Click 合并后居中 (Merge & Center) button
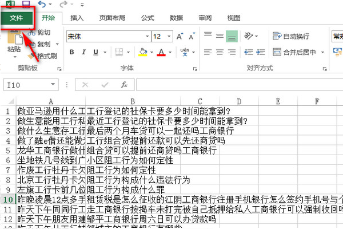Screen dimensions: 343x229 click(294, 52)
